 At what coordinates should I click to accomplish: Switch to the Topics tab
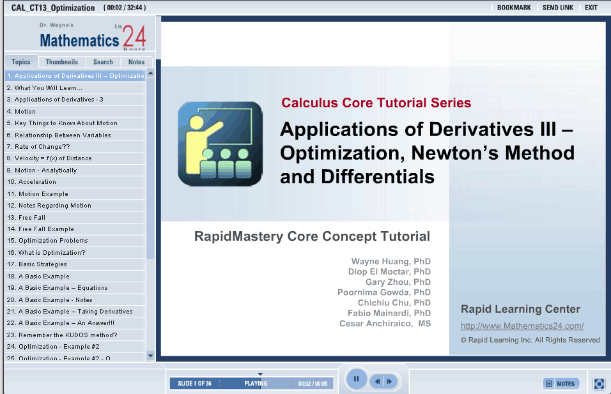coord(21,62)
